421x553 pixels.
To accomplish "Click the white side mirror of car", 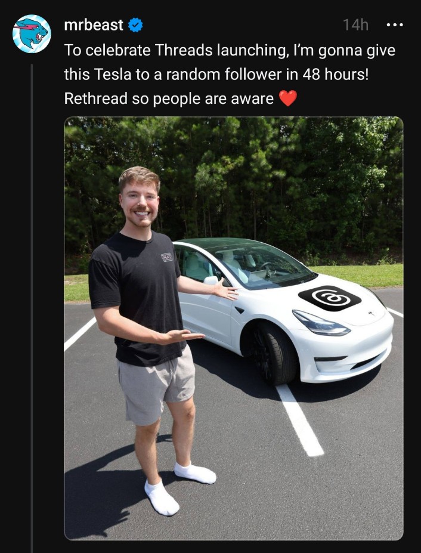I will [x=211, y=280].
